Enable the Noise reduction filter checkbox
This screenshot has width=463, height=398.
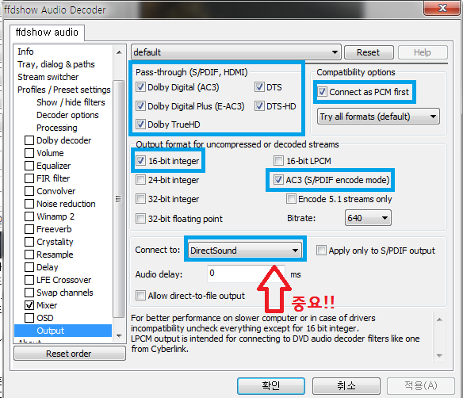tap(29, 204)
